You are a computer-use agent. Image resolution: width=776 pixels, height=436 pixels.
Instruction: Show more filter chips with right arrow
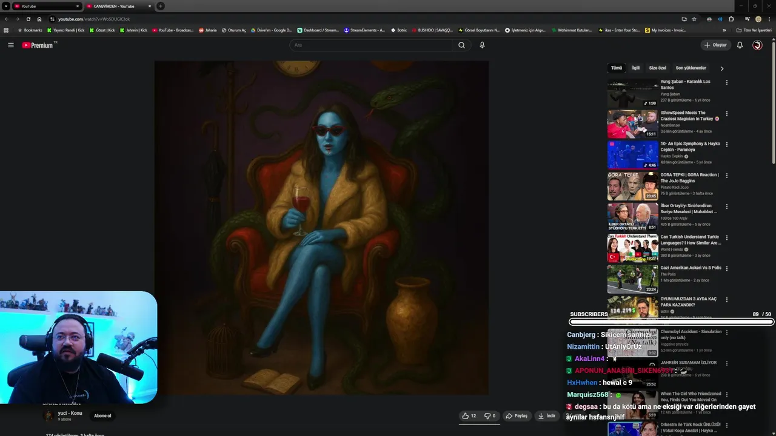click(721, 68)
